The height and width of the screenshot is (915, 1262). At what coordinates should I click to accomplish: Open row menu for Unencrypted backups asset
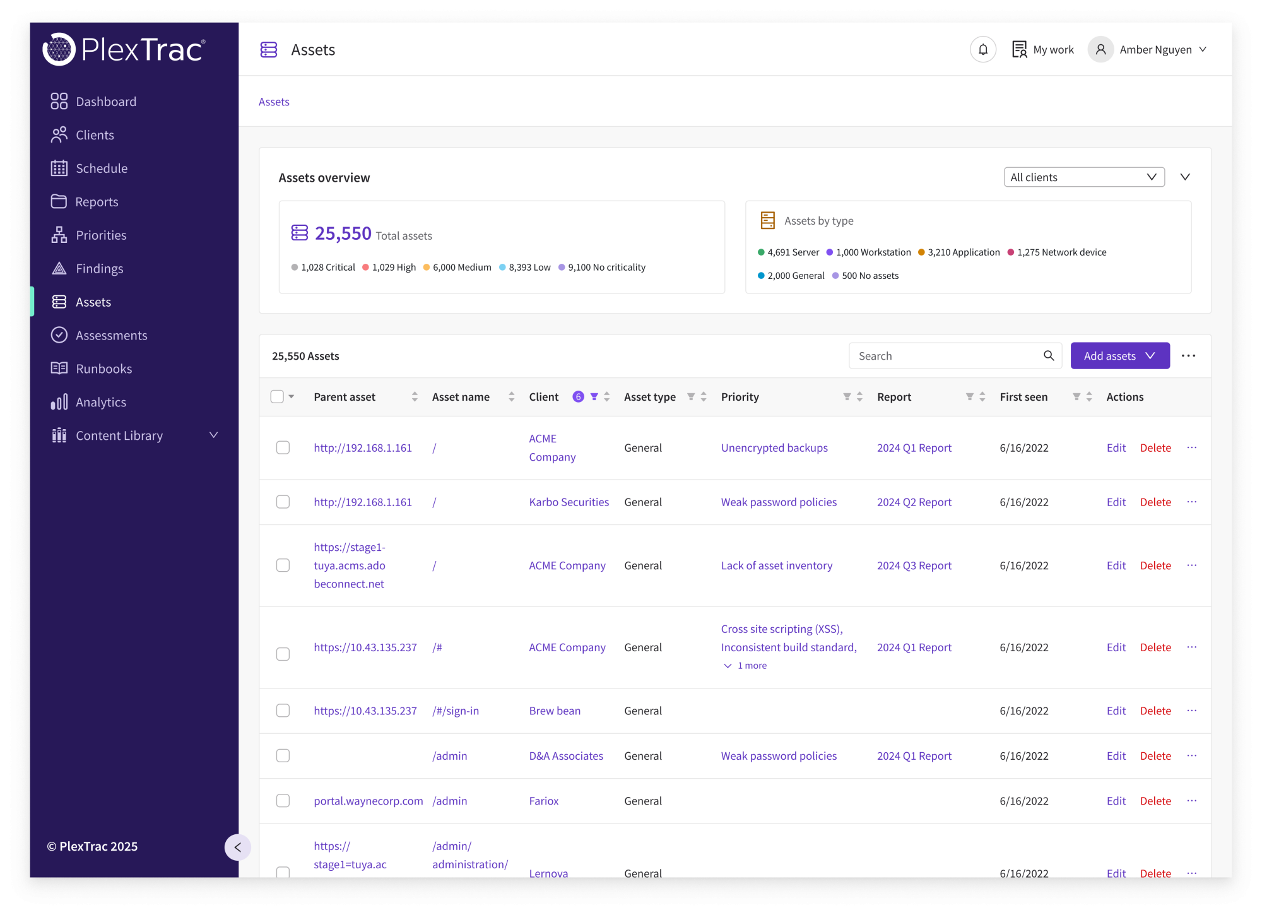click(1191, 447)
